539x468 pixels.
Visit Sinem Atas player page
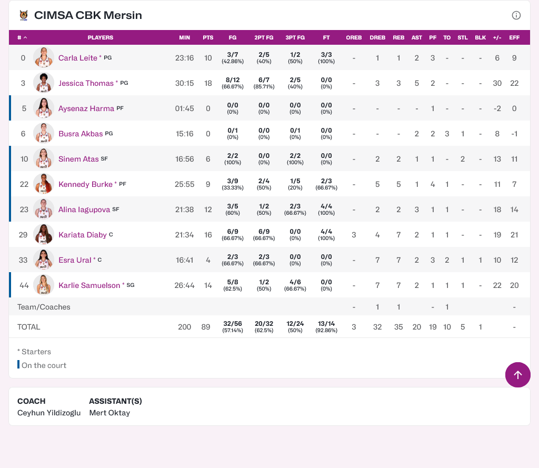tap(78, 159)
